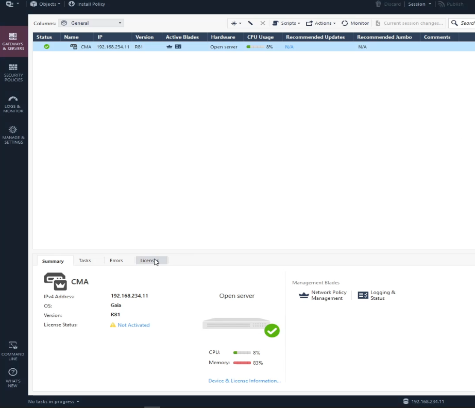Open the What's New panel
This screenshot has width=475, height=408.
[x=13, y=379]
